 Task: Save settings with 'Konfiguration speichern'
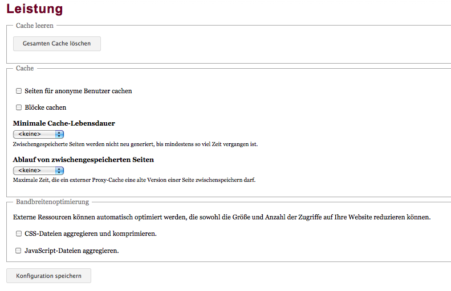coord(48,276)
